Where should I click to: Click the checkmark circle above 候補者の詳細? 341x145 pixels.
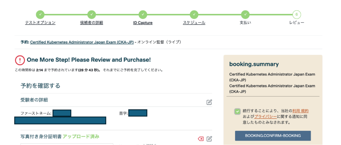[x=92, y=14]
